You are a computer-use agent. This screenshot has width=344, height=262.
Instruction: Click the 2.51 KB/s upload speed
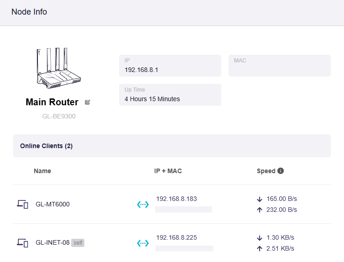(280, 248)
